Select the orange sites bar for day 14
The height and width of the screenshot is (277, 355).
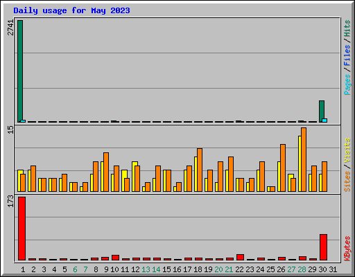(x=158, y=179)
